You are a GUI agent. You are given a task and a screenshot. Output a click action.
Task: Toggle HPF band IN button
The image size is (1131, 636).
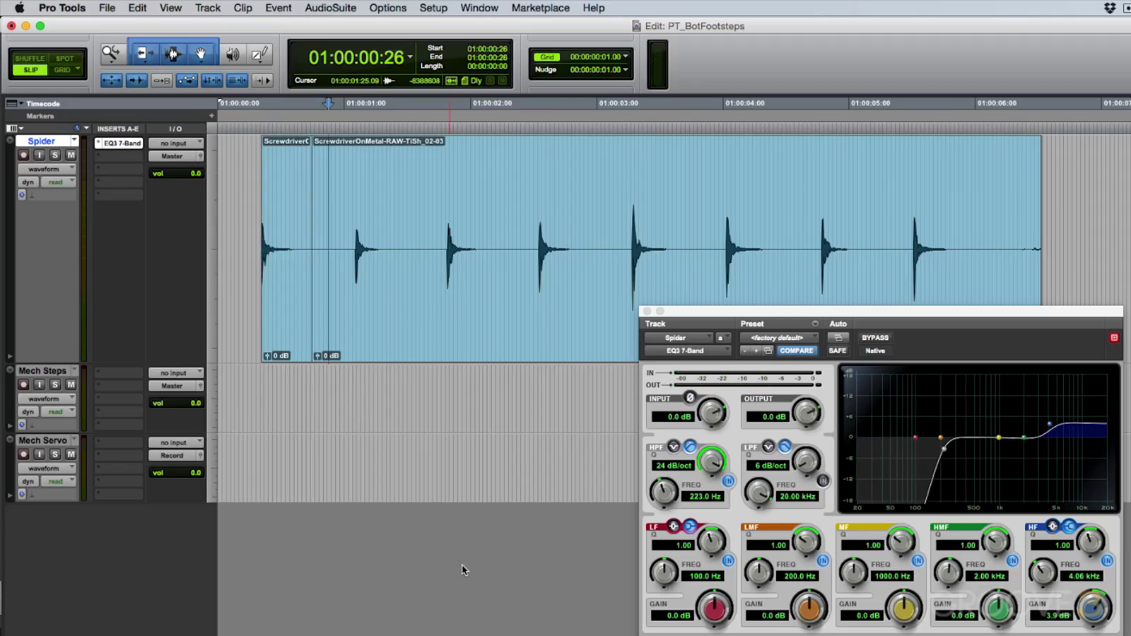tap(728, 481)
